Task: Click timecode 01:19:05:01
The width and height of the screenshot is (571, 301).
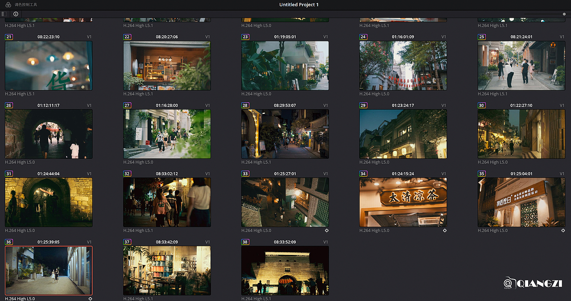Action: click(285, 37)
